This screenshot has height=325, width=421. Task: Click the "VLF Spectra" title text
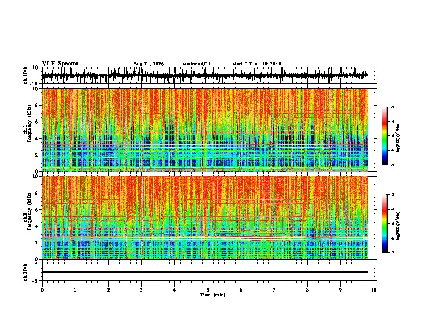[x=60, y=64]
